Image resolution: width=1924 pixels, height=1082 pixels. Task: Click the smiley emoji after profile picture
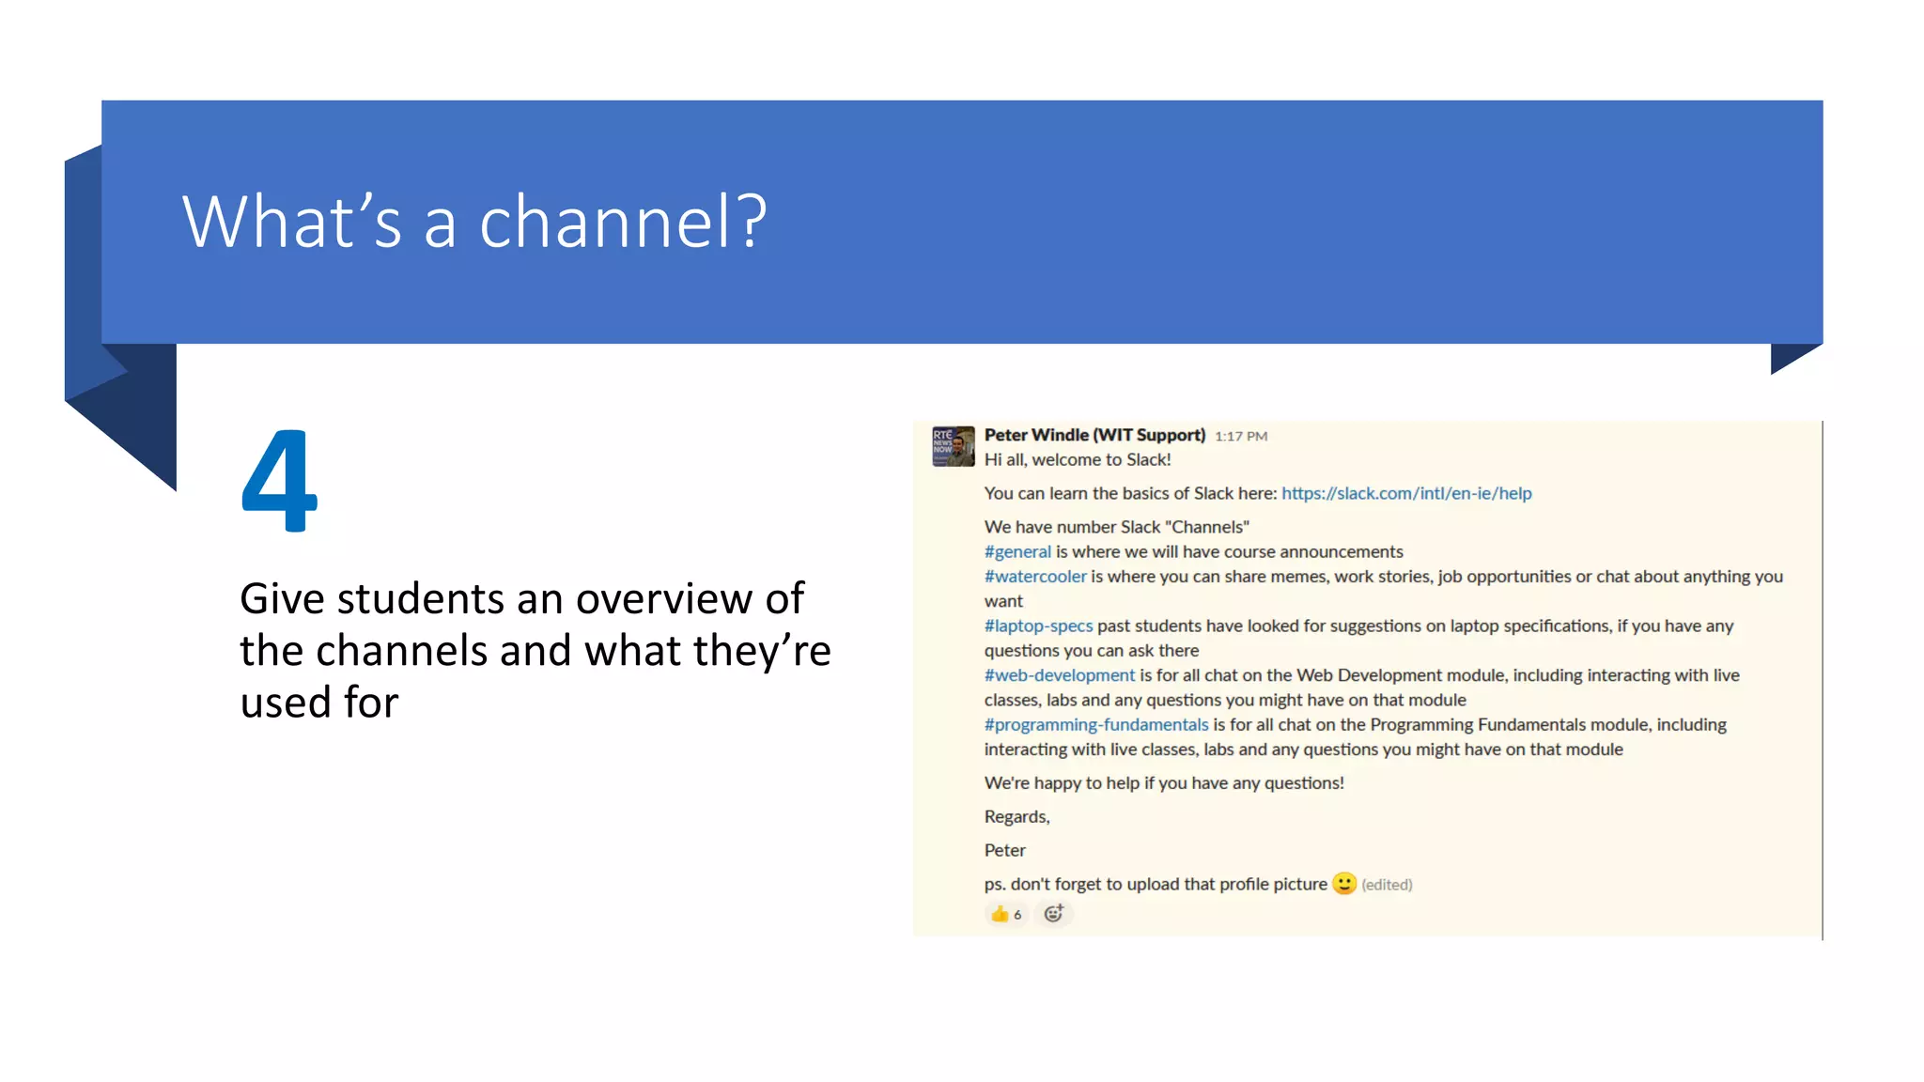(1344, 884)
